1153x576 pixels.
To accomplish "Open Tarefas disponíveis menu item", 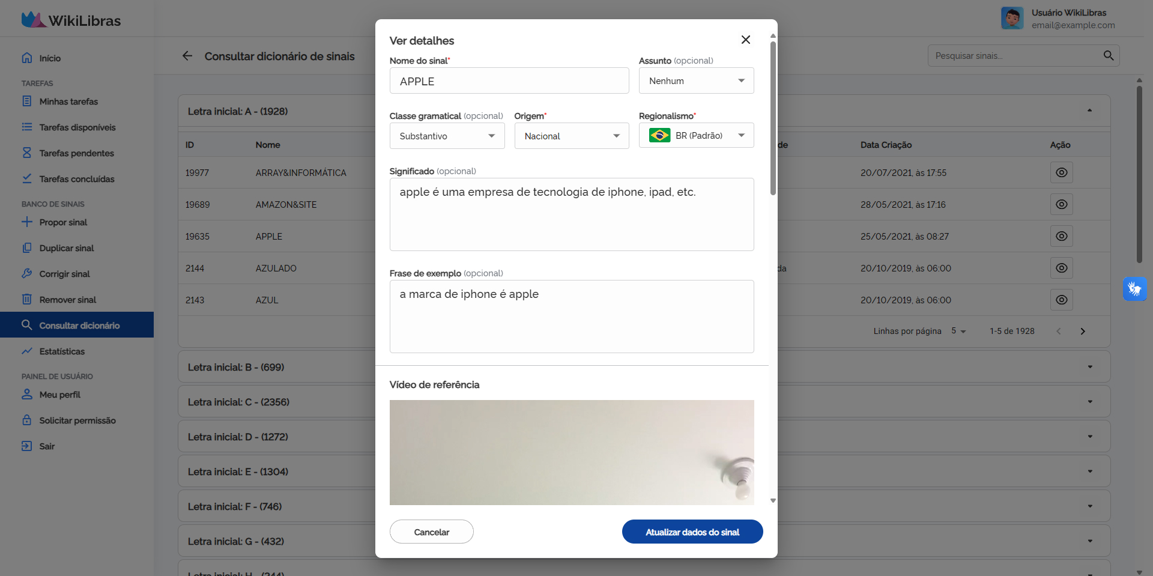I will 77,127.
